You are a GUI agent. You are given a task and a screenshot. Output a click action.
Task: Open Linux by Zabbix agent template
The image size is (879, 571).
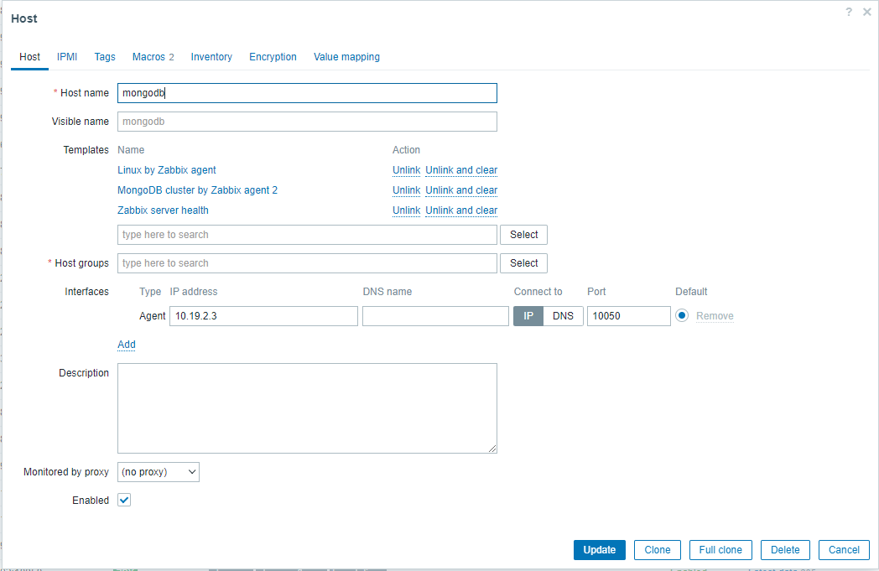[167, 169]
